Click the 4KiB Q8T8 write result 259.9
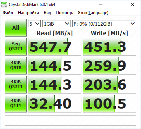This screenshot has height=129, width=141. pyautogui.click(x=109, y=66)
